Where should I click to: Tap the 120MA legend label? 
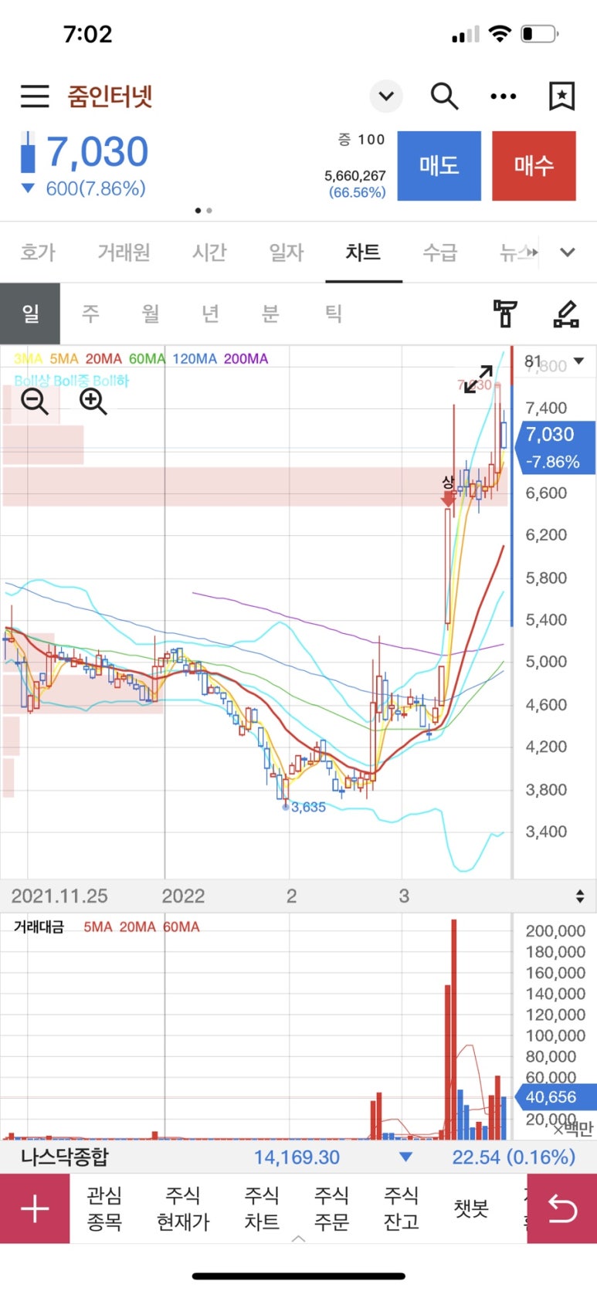(x=195, y=359)
